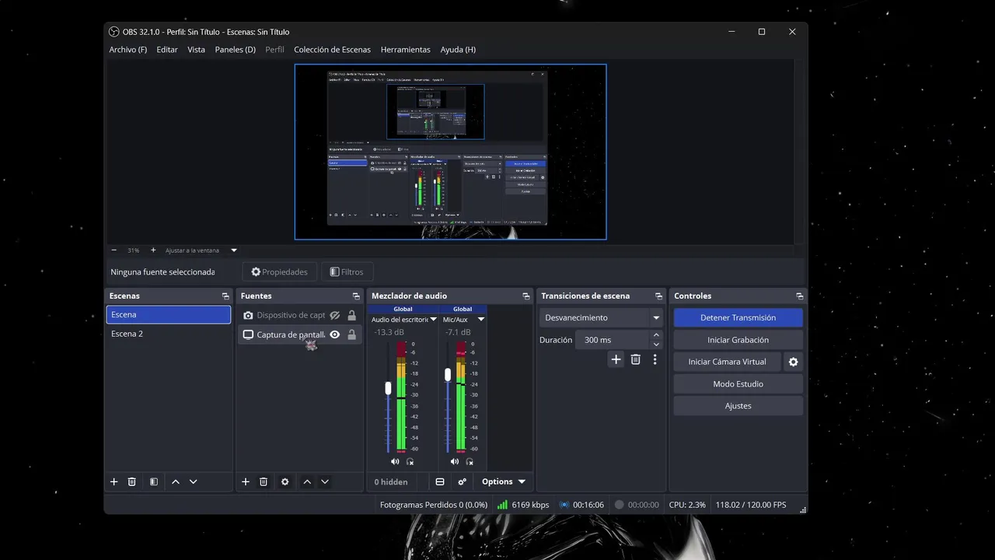The height and width of the screenshot is (560, 995).
Task: Move scene up in Escenas panel
Action: pos(176,481)
